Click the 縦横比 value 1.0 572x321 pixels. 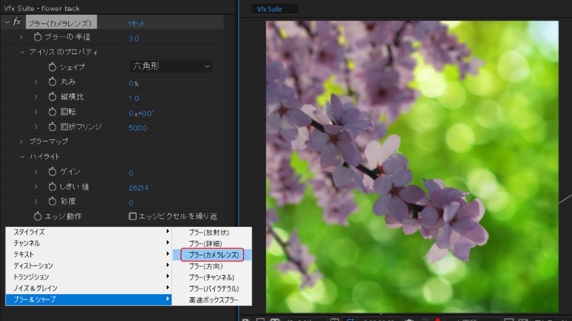point(134,98)
